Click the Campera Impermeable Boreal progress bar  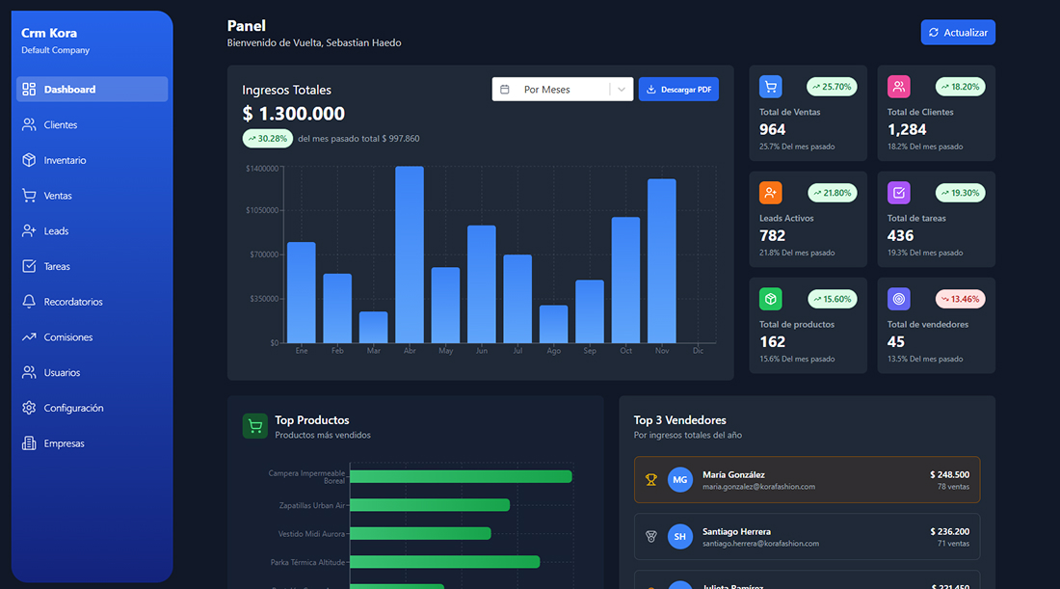[461, 476]
